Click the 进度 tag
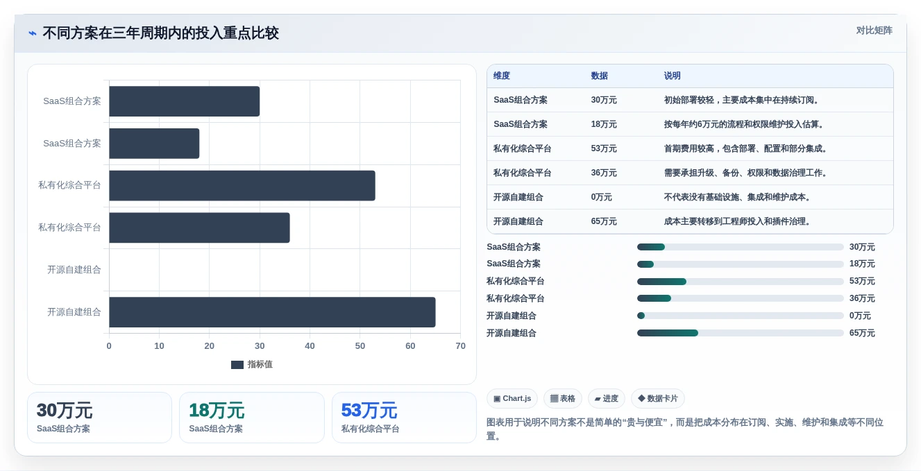 click(x=606, y=399)
